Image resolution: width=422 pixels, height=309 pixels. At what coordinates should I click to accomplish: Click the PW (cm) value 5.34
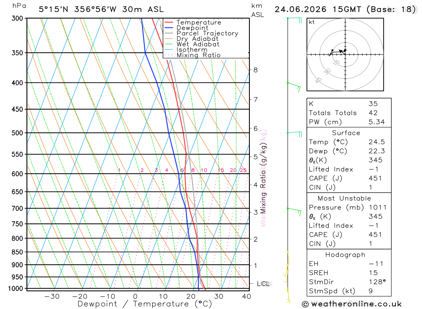376,122
